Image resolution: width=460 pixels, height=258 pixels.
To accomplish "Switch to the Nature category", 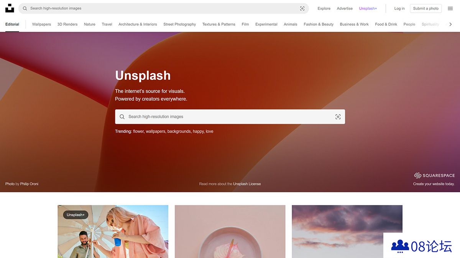I will [x=90, y=24].
